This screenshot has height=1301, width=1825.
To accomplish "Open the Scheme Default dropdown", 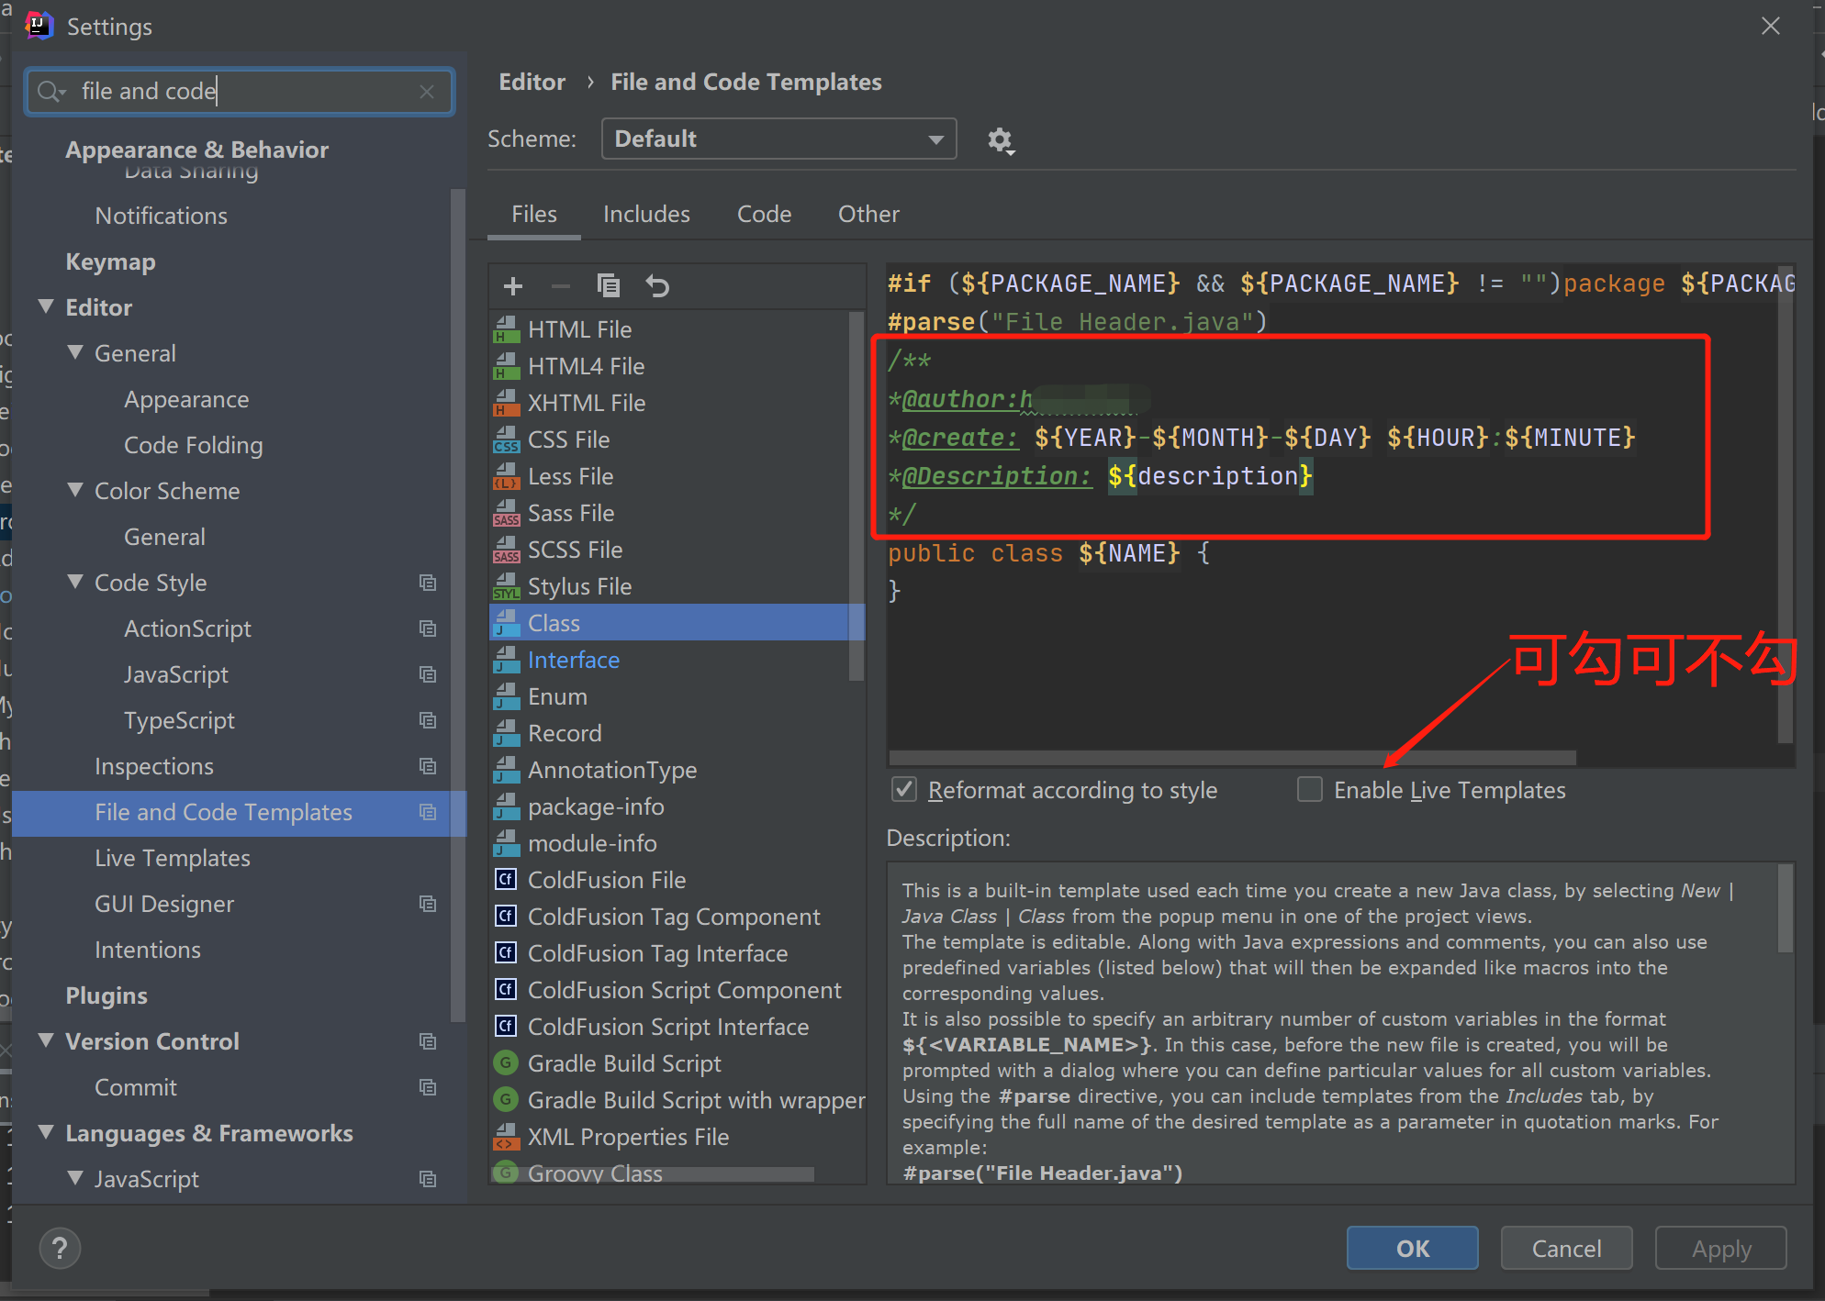I will pyautogui.click(x=778, y=139).
